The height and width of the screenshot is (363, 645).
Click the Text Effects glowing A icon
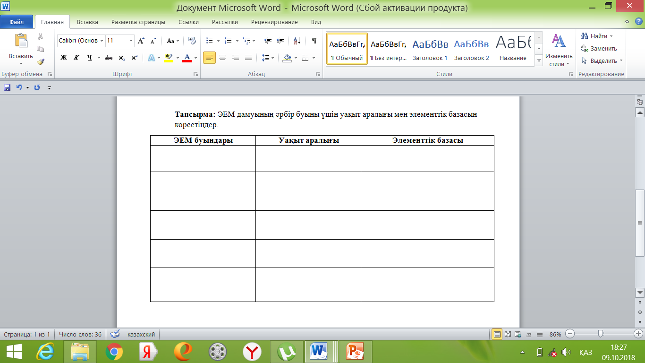coord(152,58)
